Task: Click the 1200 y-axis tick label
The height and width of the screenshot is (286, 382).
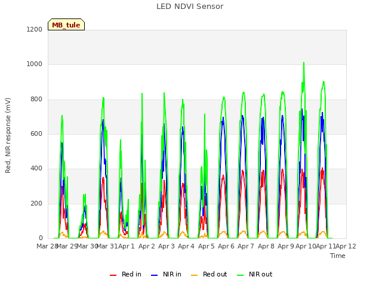Action: [35, 29]
